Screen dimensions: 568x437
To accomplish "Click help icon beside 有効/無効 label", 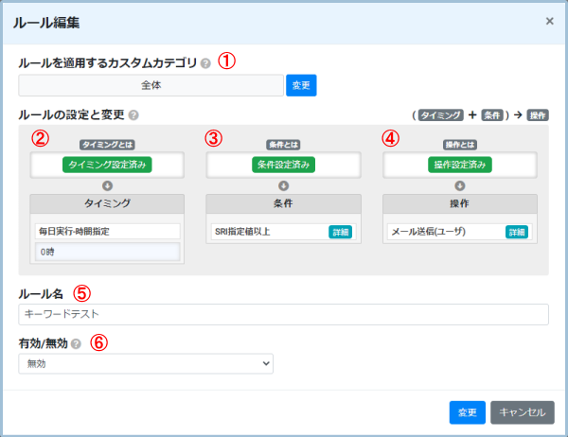I will (x=76, y=344).
